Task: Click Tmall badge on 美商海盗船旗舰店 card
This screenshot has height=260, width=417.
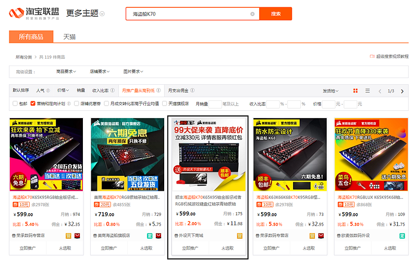Action: pos(158,236)
